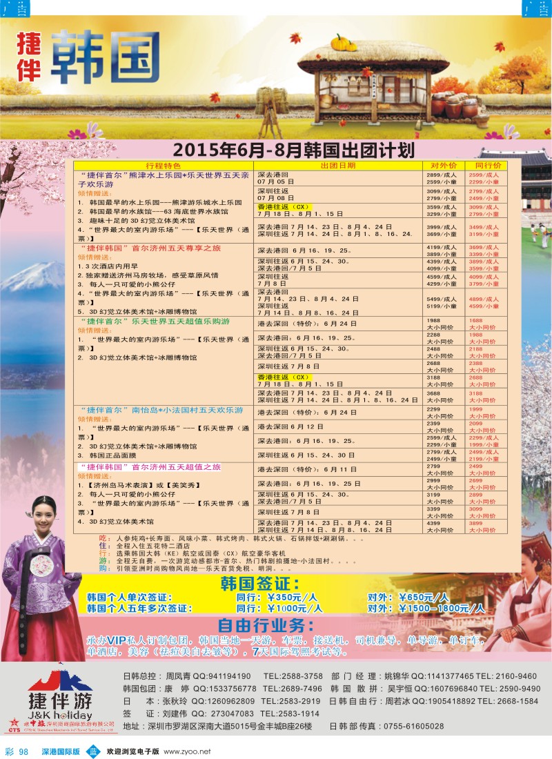Click the '吃:人参炖鸡+长寿面' line
Viewport: 552px width, 759px height.
pos(231,538)
